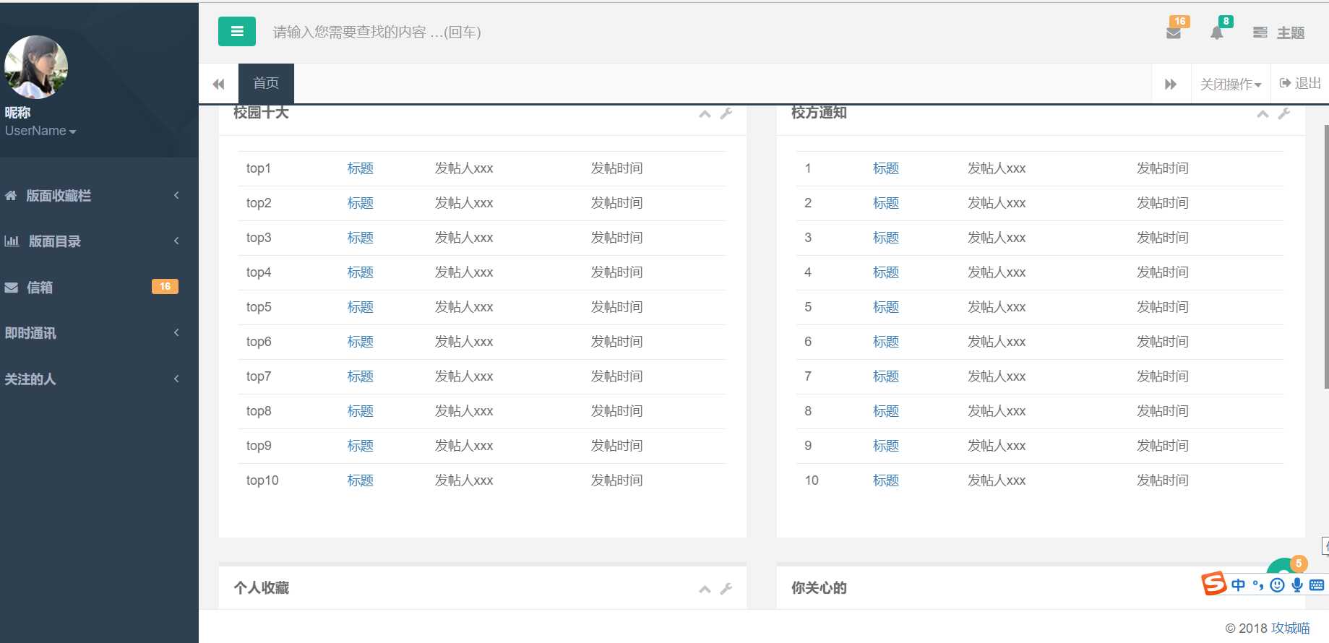
Task: Click the page vertical scrollbar
Action: pyautogui.click(x=1326, y=256)
